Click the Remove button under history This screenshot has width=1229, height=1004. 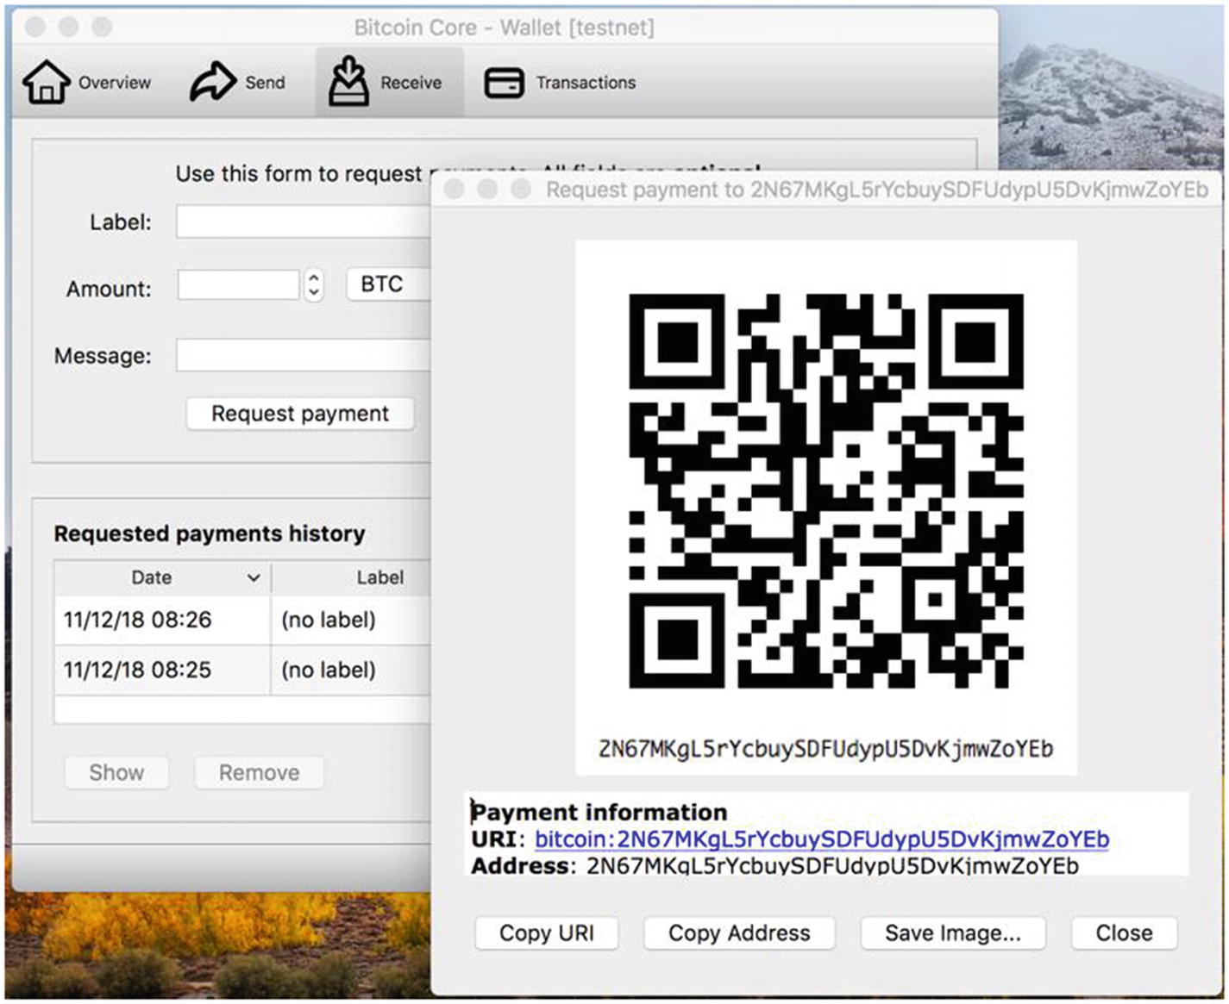[259, 772]
